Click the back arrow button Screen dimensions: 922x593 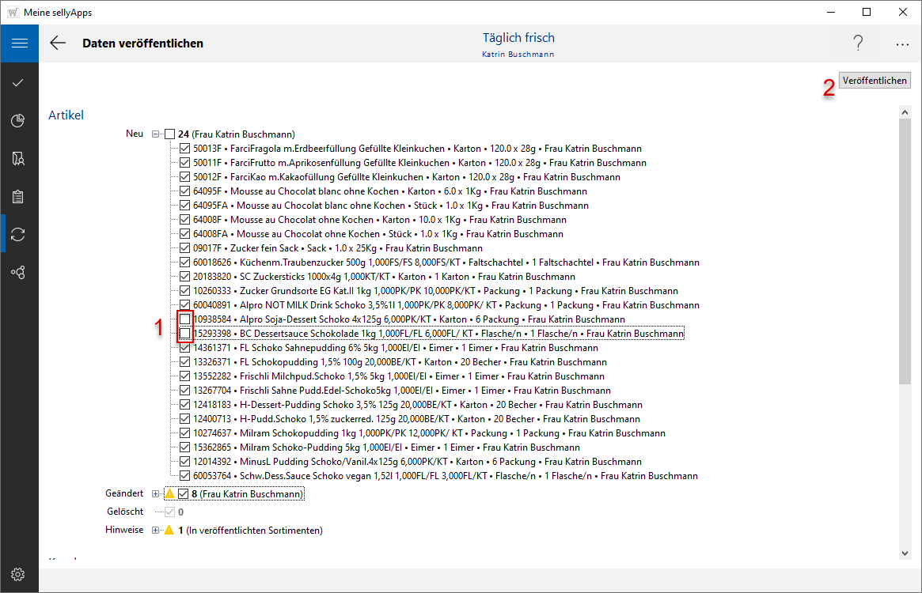[58, 43]
